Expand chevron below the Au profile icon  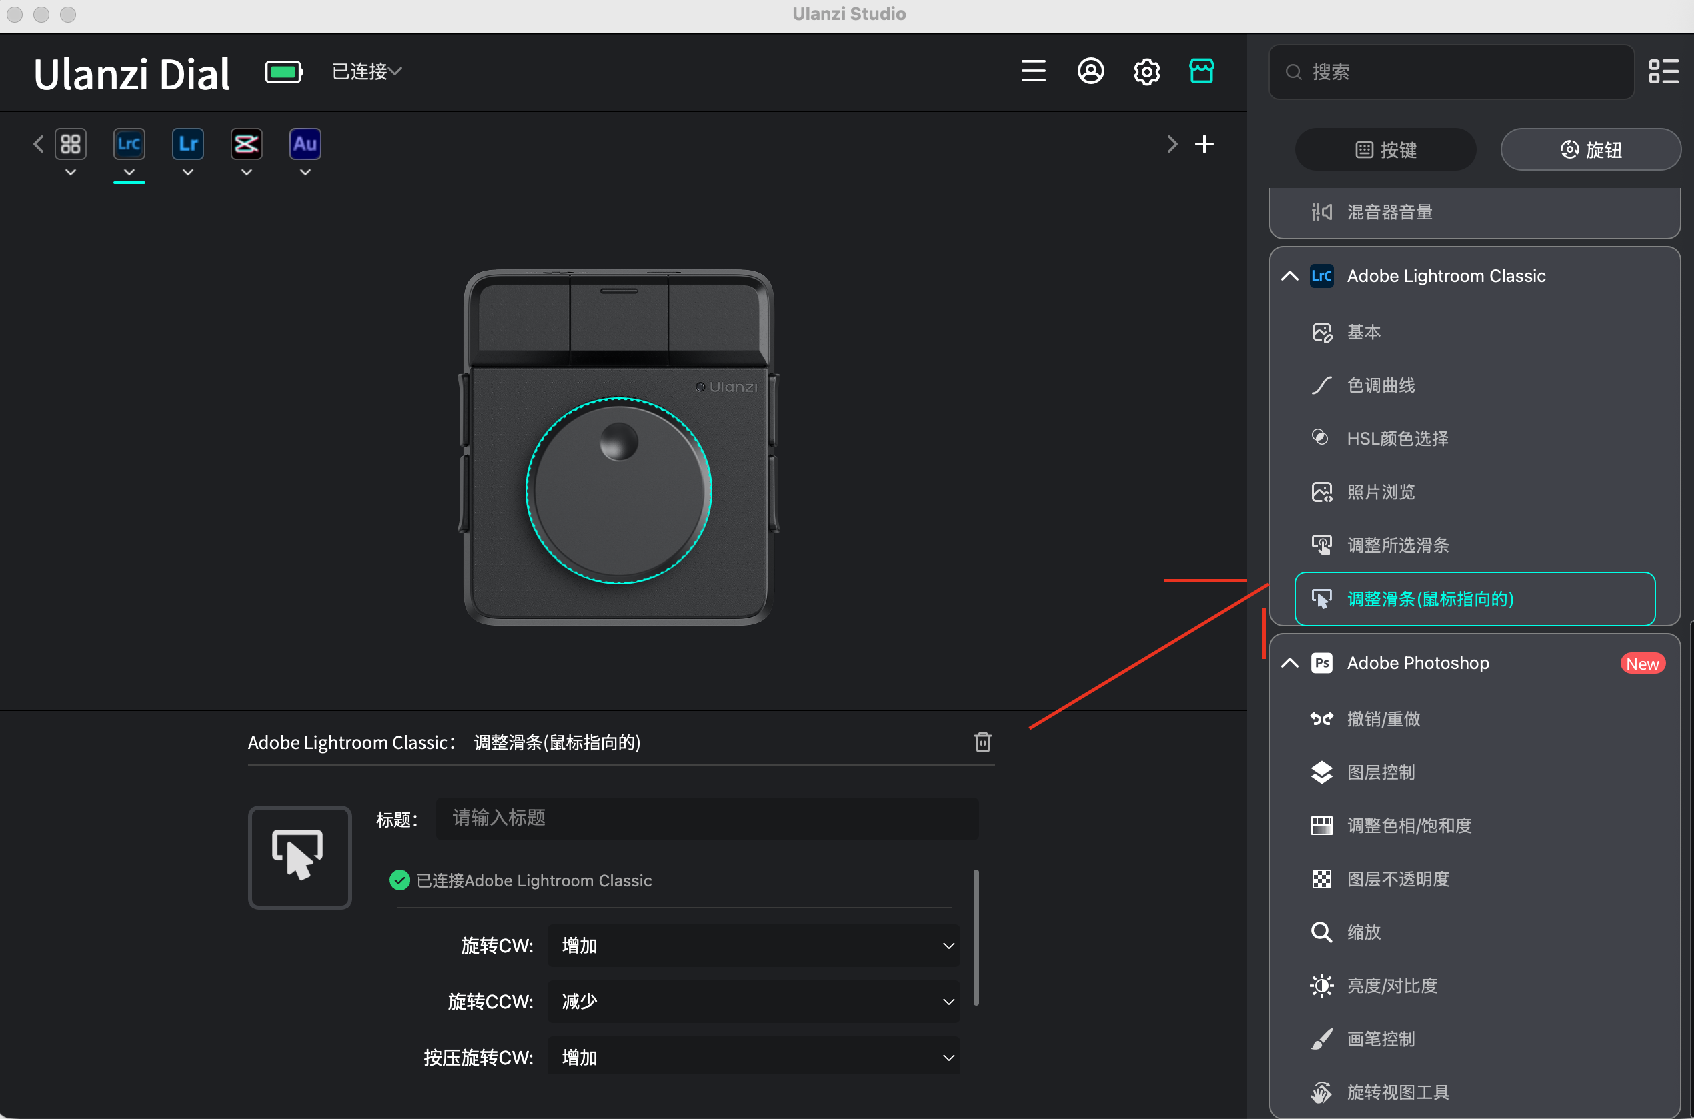(305, 173)
